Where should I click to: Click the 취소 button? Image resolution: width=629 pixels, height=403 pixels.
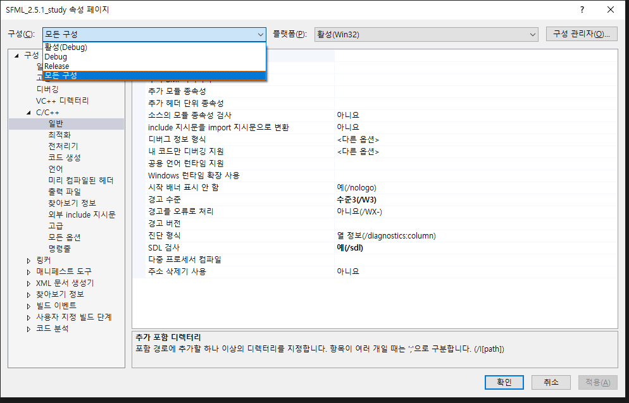click(x=551, y=382)
